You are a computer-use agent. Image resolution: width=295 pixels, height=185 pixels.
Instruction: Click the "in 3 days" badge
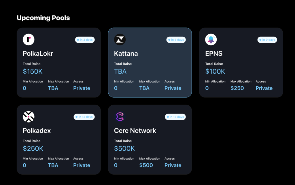[x=85, y=40]
